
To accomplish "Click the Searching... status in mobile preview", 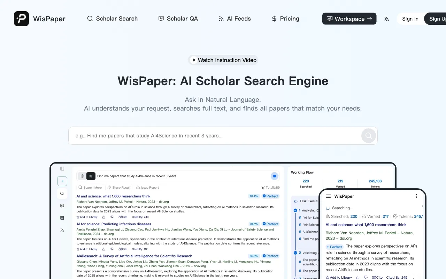I will click(x=339, y=208).
